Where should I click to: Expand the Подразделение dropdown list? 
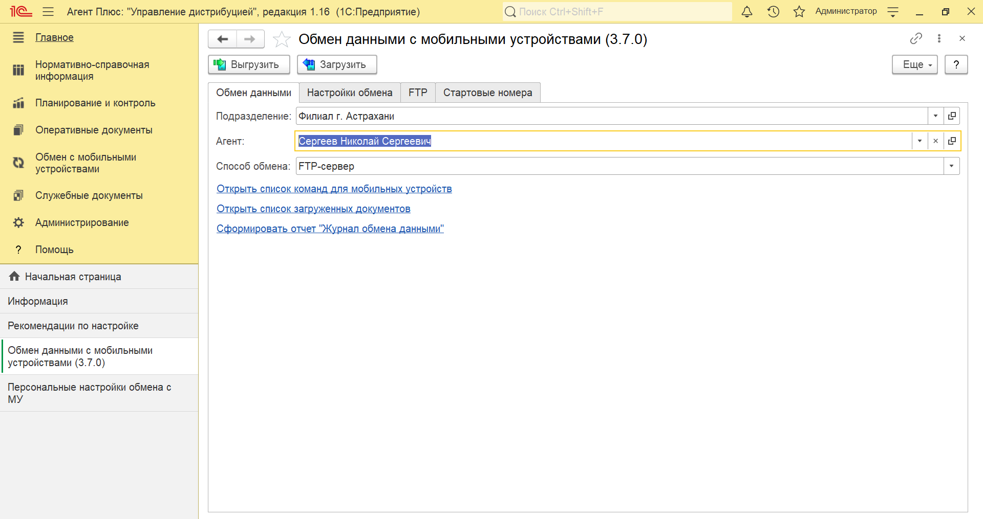click(935, 116)
